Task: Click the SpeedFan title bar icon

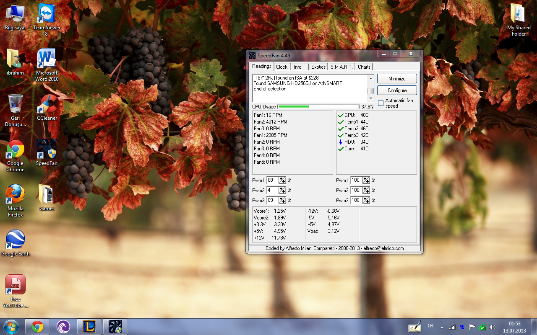Action: pyautogui.click(x=252, y=55)
